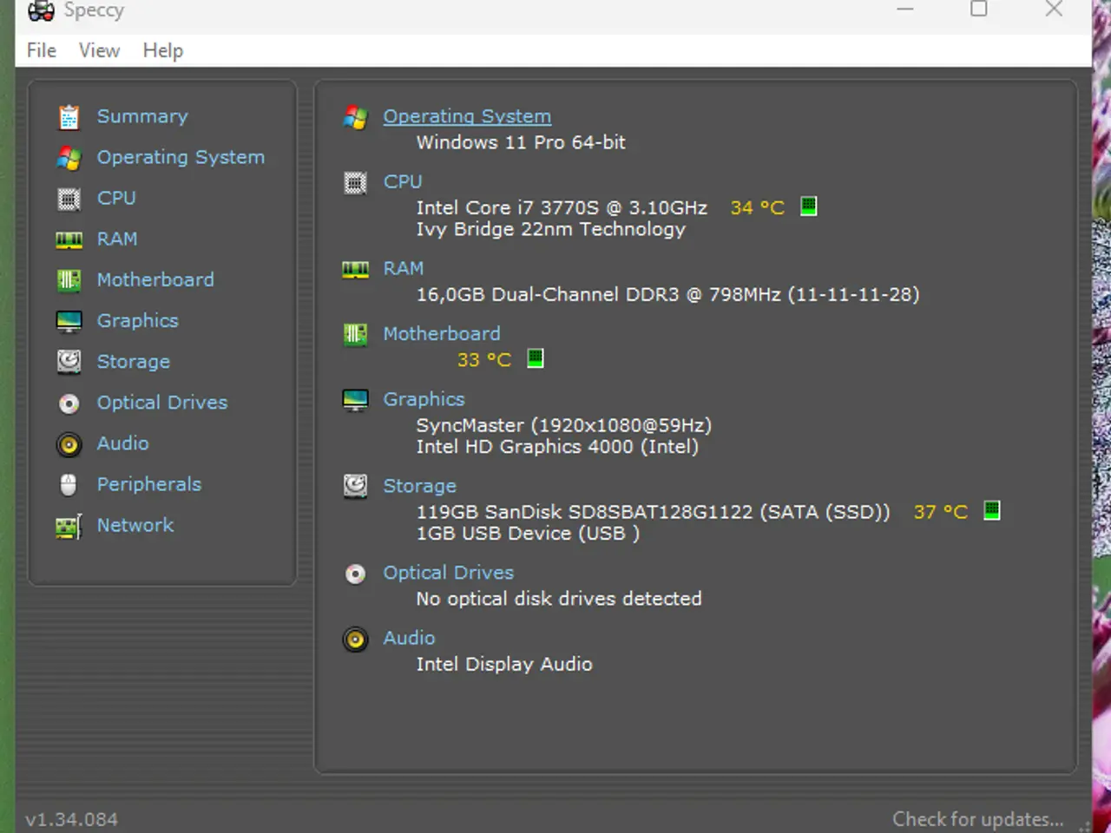Viewport: 1111px width, 833px height.
Task: Click the Storage drive icon in summary panel
Action: coord(355,486)
